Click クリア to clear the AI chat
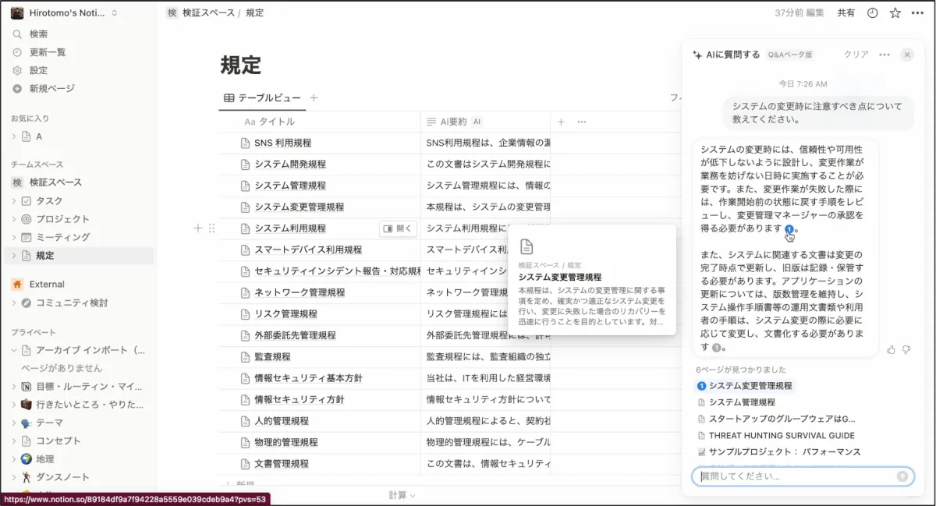The image size is (936, 506). click(856, 55)
